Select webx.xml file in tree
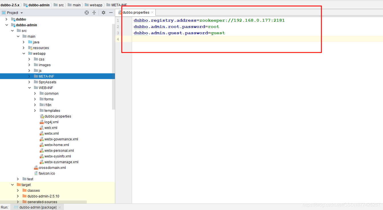Viewport: 383px width, 210px height. point(49,133)
